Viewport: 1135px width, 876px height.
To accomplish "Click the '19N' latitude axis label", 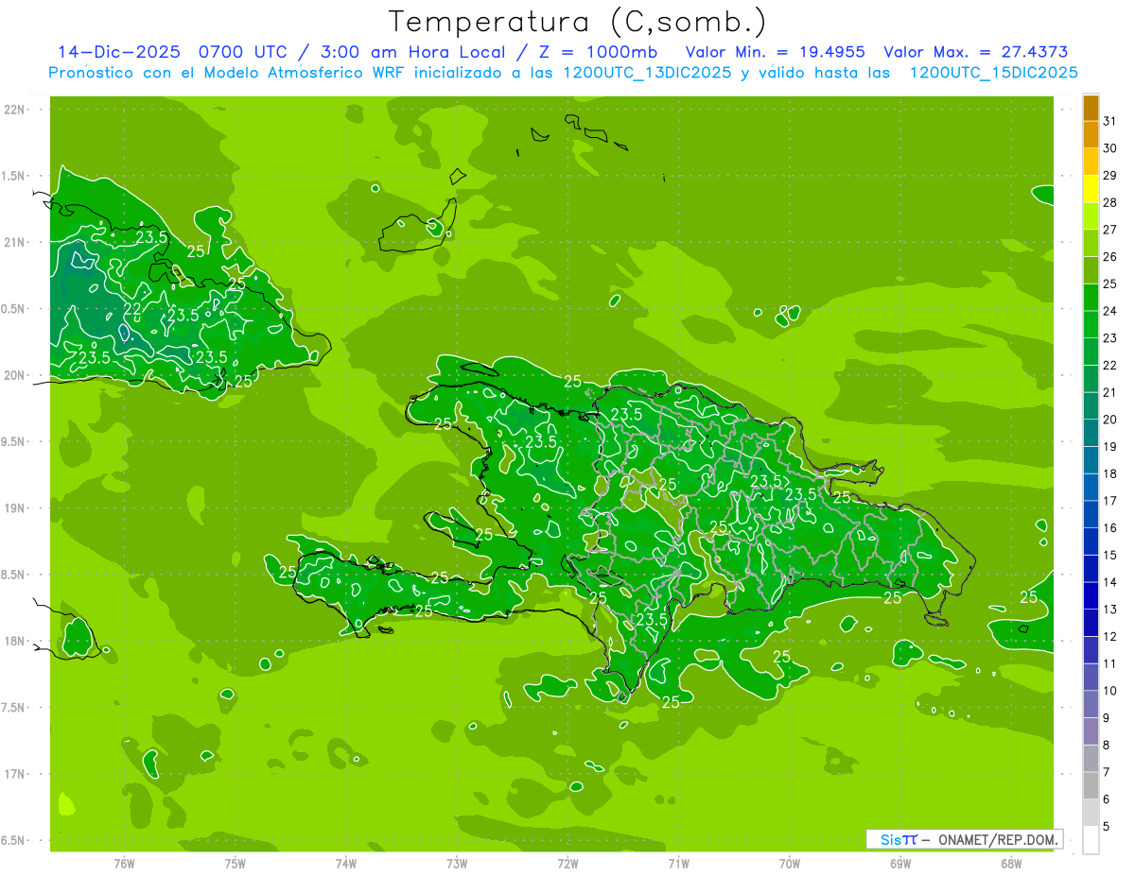I will click(x=16, y=508).
